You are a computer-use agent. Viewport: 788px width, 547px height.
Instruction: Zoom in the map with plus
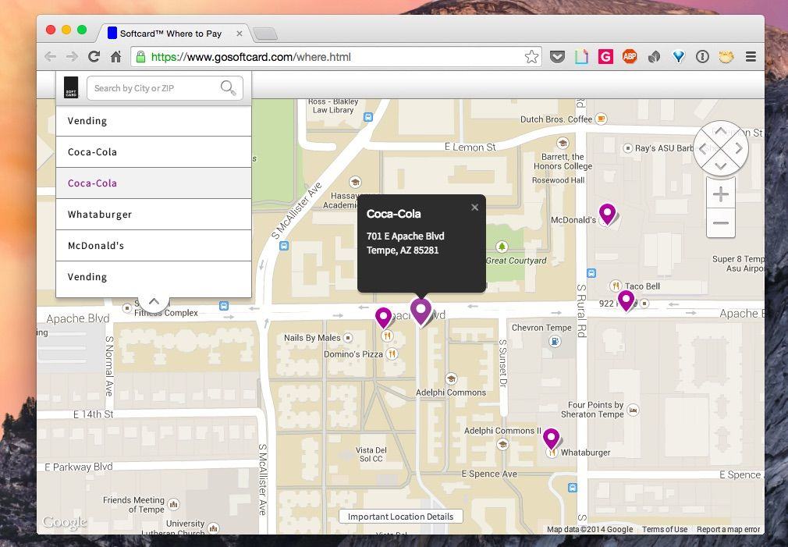[720, 194]
